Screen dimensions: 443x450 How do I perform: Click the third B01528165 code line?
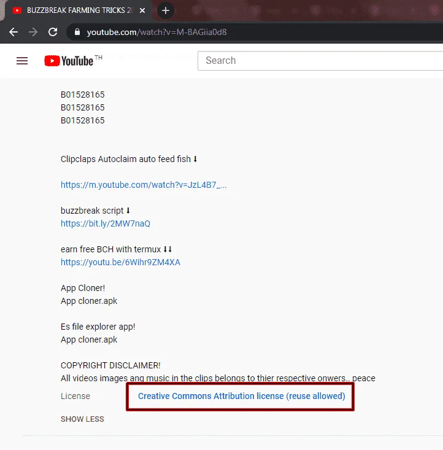pos(83,120)
